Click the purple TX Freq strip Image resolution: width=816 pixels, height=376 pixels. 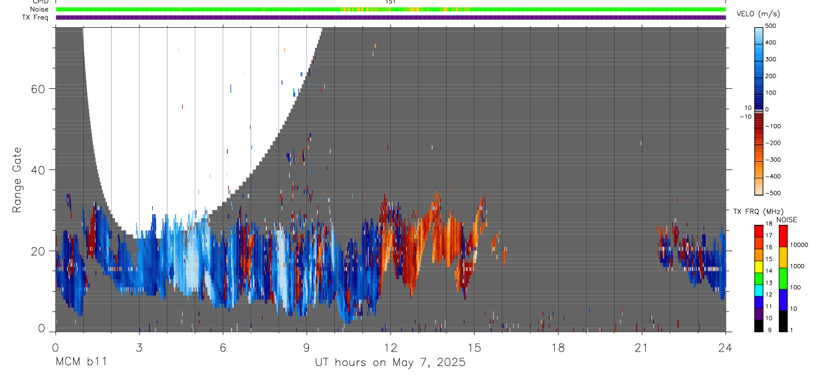(x=391, y=17)
